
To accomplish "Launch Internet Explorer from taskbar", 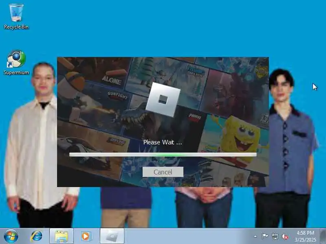I will [x=36, y=236].
